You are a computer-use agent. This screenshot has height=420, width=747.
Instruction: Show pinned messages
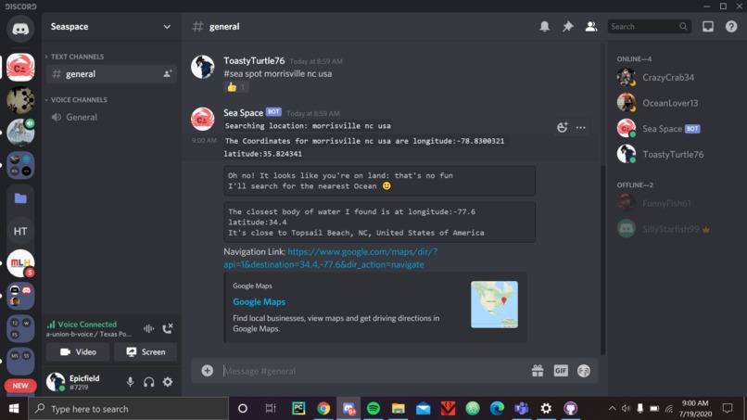coord(568,27)
